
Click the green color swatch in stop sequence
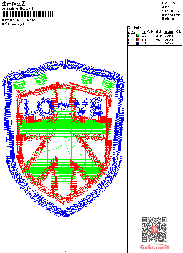[138, 36]
